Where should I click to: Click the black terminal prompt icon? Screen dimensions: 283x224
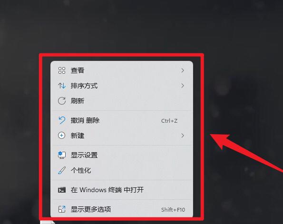62,190
